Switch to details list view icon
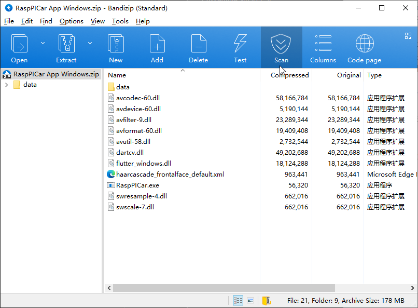The height and width of the screenshot is (308, 418). 238,301
